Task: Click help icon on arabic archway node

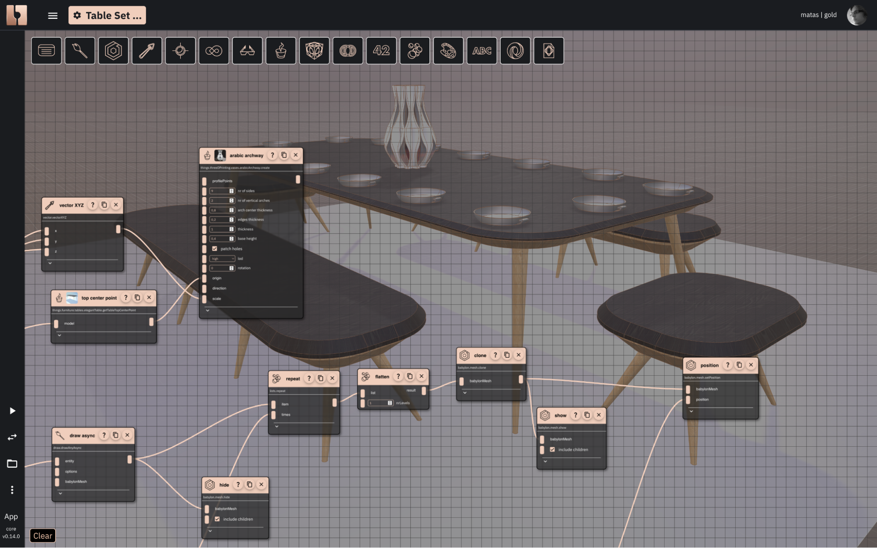Action: click(272, 155)
